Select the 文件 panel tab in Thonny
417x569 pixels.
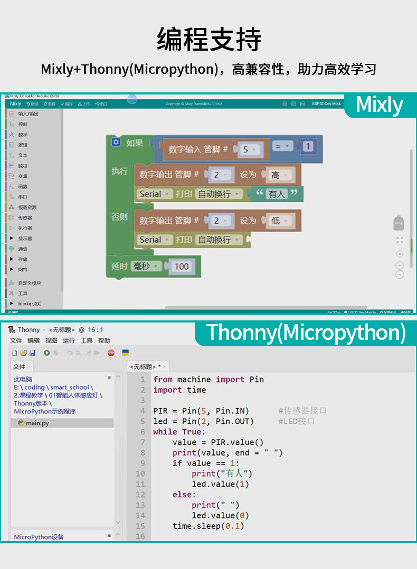22,366
